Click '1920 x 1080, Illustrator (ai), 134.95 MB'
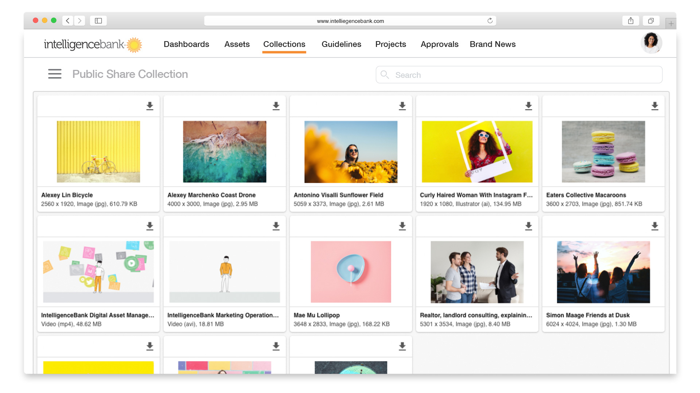The image size is (700, 393). (x=471, y=204)
